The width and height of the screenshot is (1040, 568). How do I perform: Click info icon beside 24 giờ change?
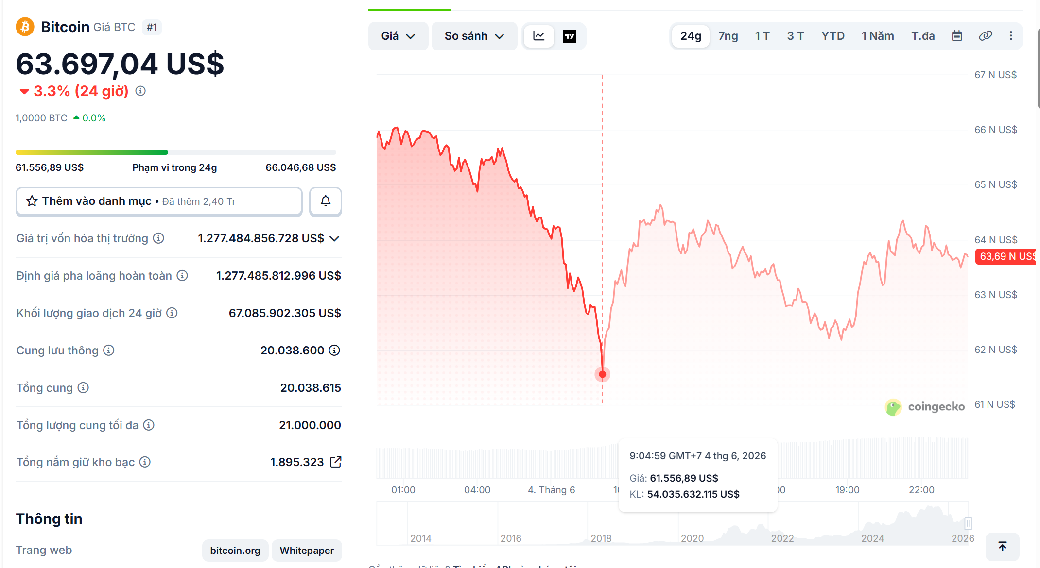(140, 91)
